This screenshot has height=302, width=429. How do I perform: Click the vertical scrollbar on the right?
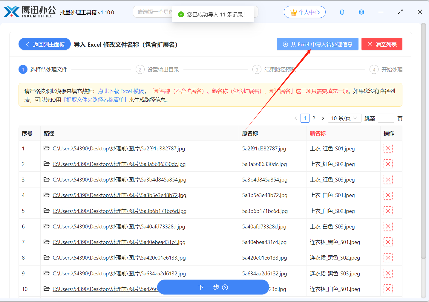click(423, 141)
